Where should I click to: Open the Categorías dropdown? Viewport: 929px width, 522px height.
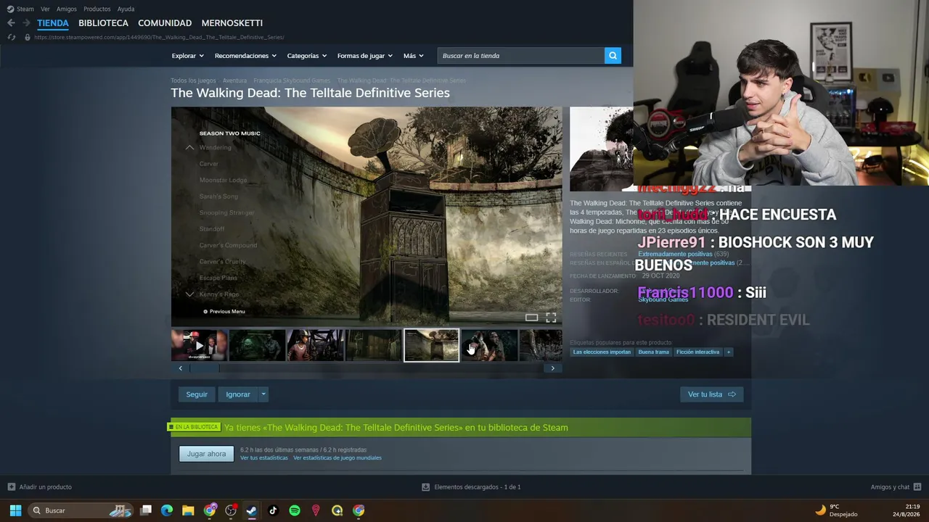click(x=306, y=56)
